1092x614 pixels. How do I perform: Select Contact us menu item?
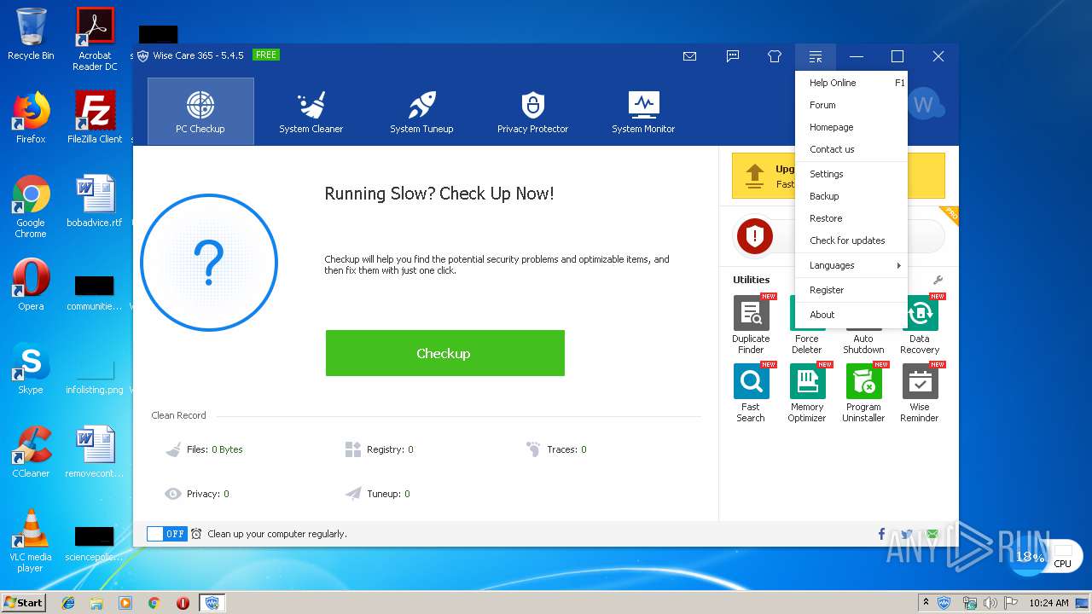851,149
